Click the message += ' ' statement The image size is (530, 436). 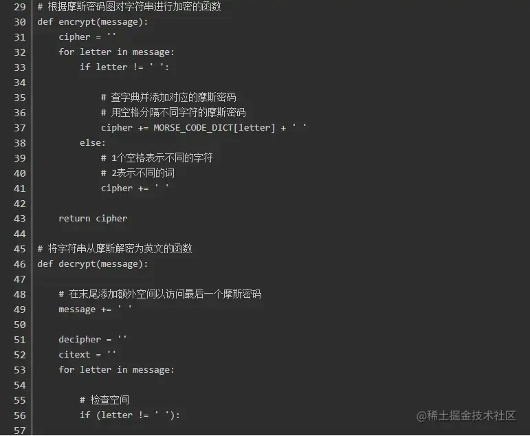point(95,309)
